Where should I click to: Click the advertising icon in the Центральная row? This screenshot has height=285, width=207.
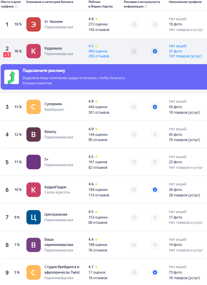[x=134, y=217]
